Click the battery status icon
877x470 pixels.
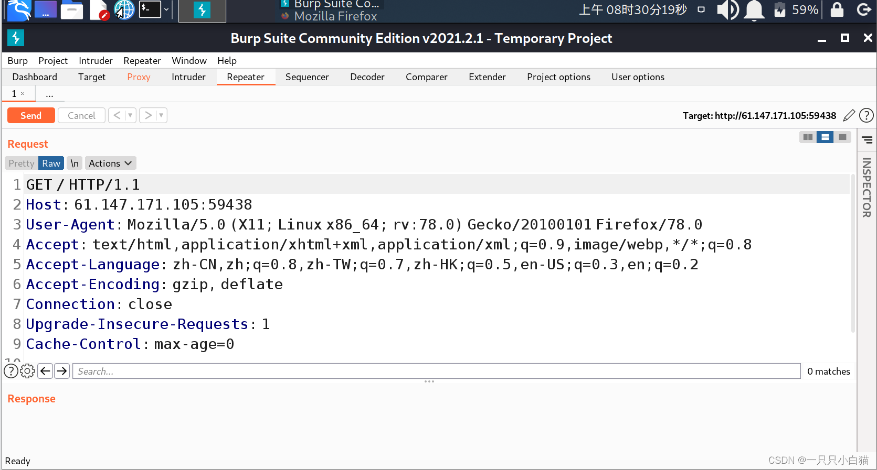coord(780,10)
